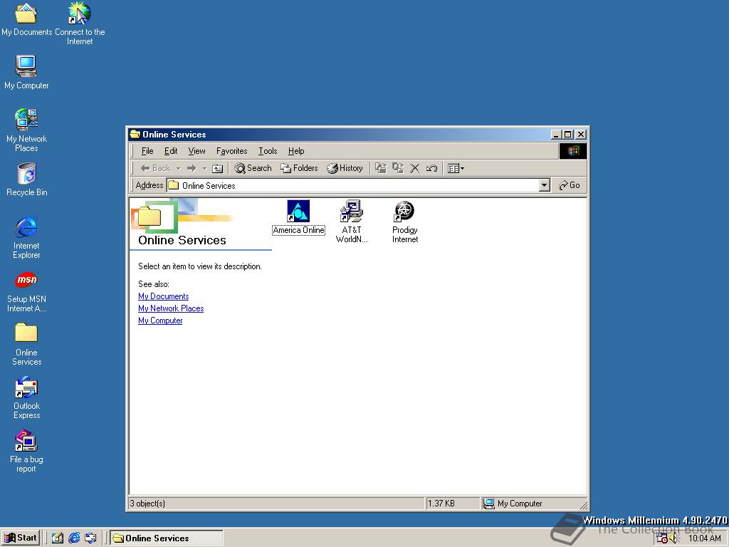Launch Connect to the Internet shortcut
Screen dimensions: 729x547
pyautogui.click(x=80, y=24)
